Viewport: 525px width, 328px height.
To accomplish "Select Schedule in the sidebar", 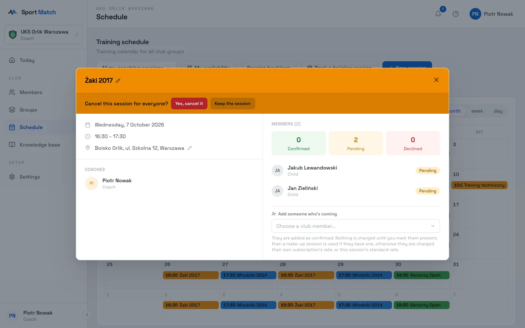I will tap(44, 127).
